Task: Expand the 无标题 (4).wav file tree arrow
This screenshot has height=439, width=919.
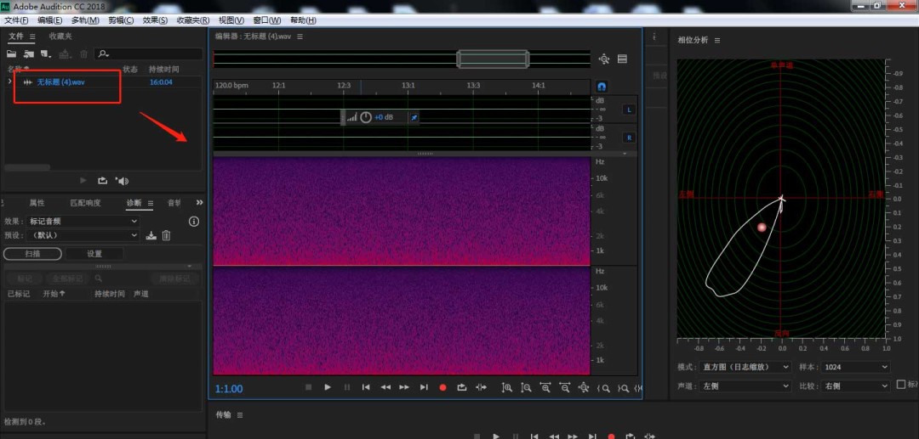Action: point(9,82)
